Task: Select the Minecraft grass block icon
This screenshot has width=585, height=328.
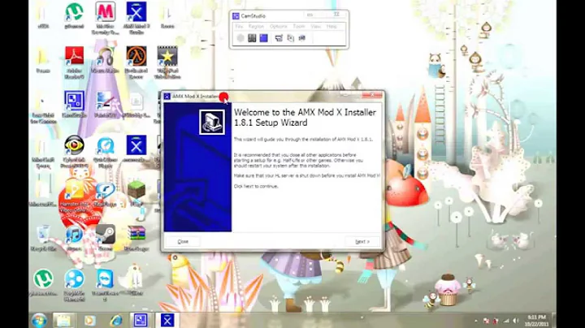Action: 136,193
